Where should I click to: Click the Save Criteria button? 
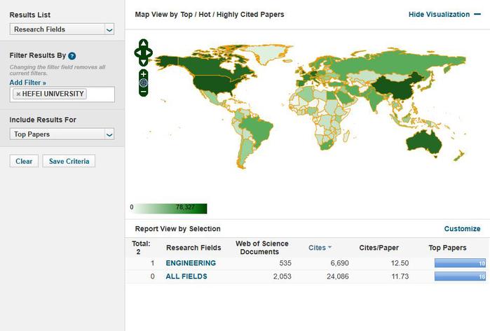[x=69, y=161]
